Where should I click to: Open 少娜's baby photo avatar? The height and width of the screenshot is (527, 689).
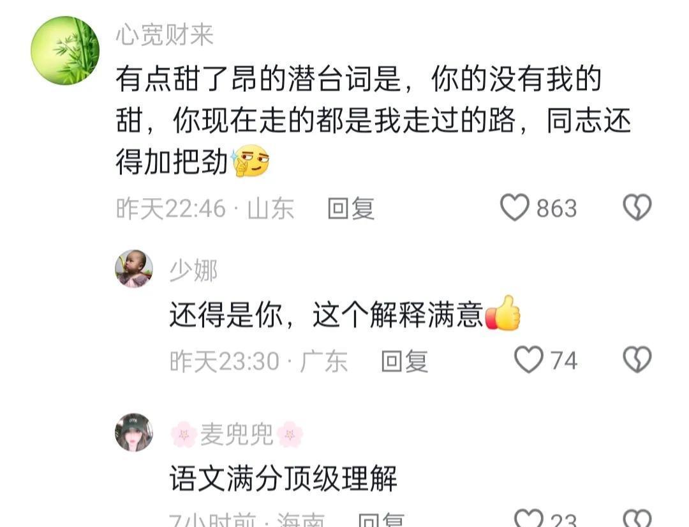(x=134, y=268)
